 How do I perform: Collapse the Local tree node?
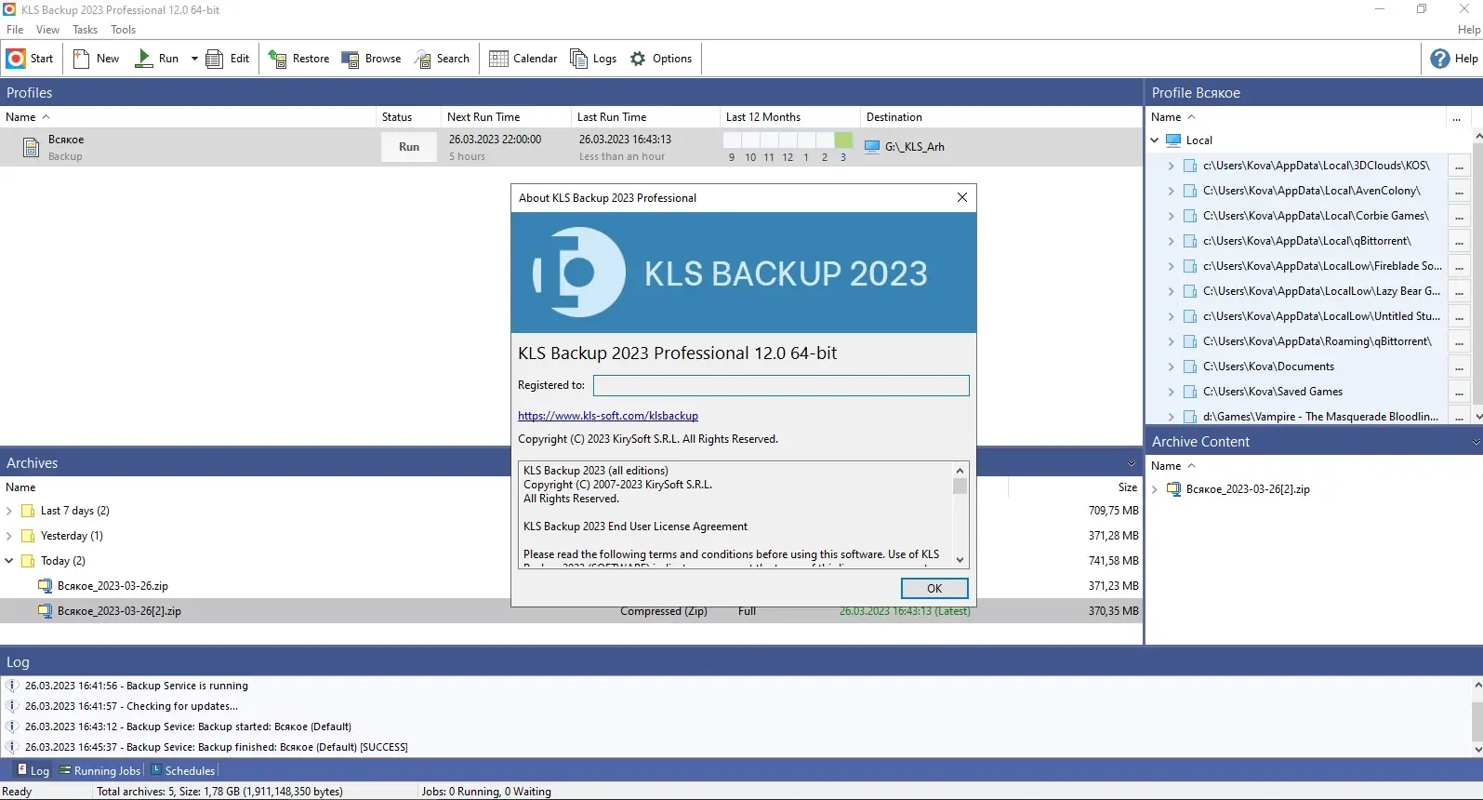(x=1155, y=140)
